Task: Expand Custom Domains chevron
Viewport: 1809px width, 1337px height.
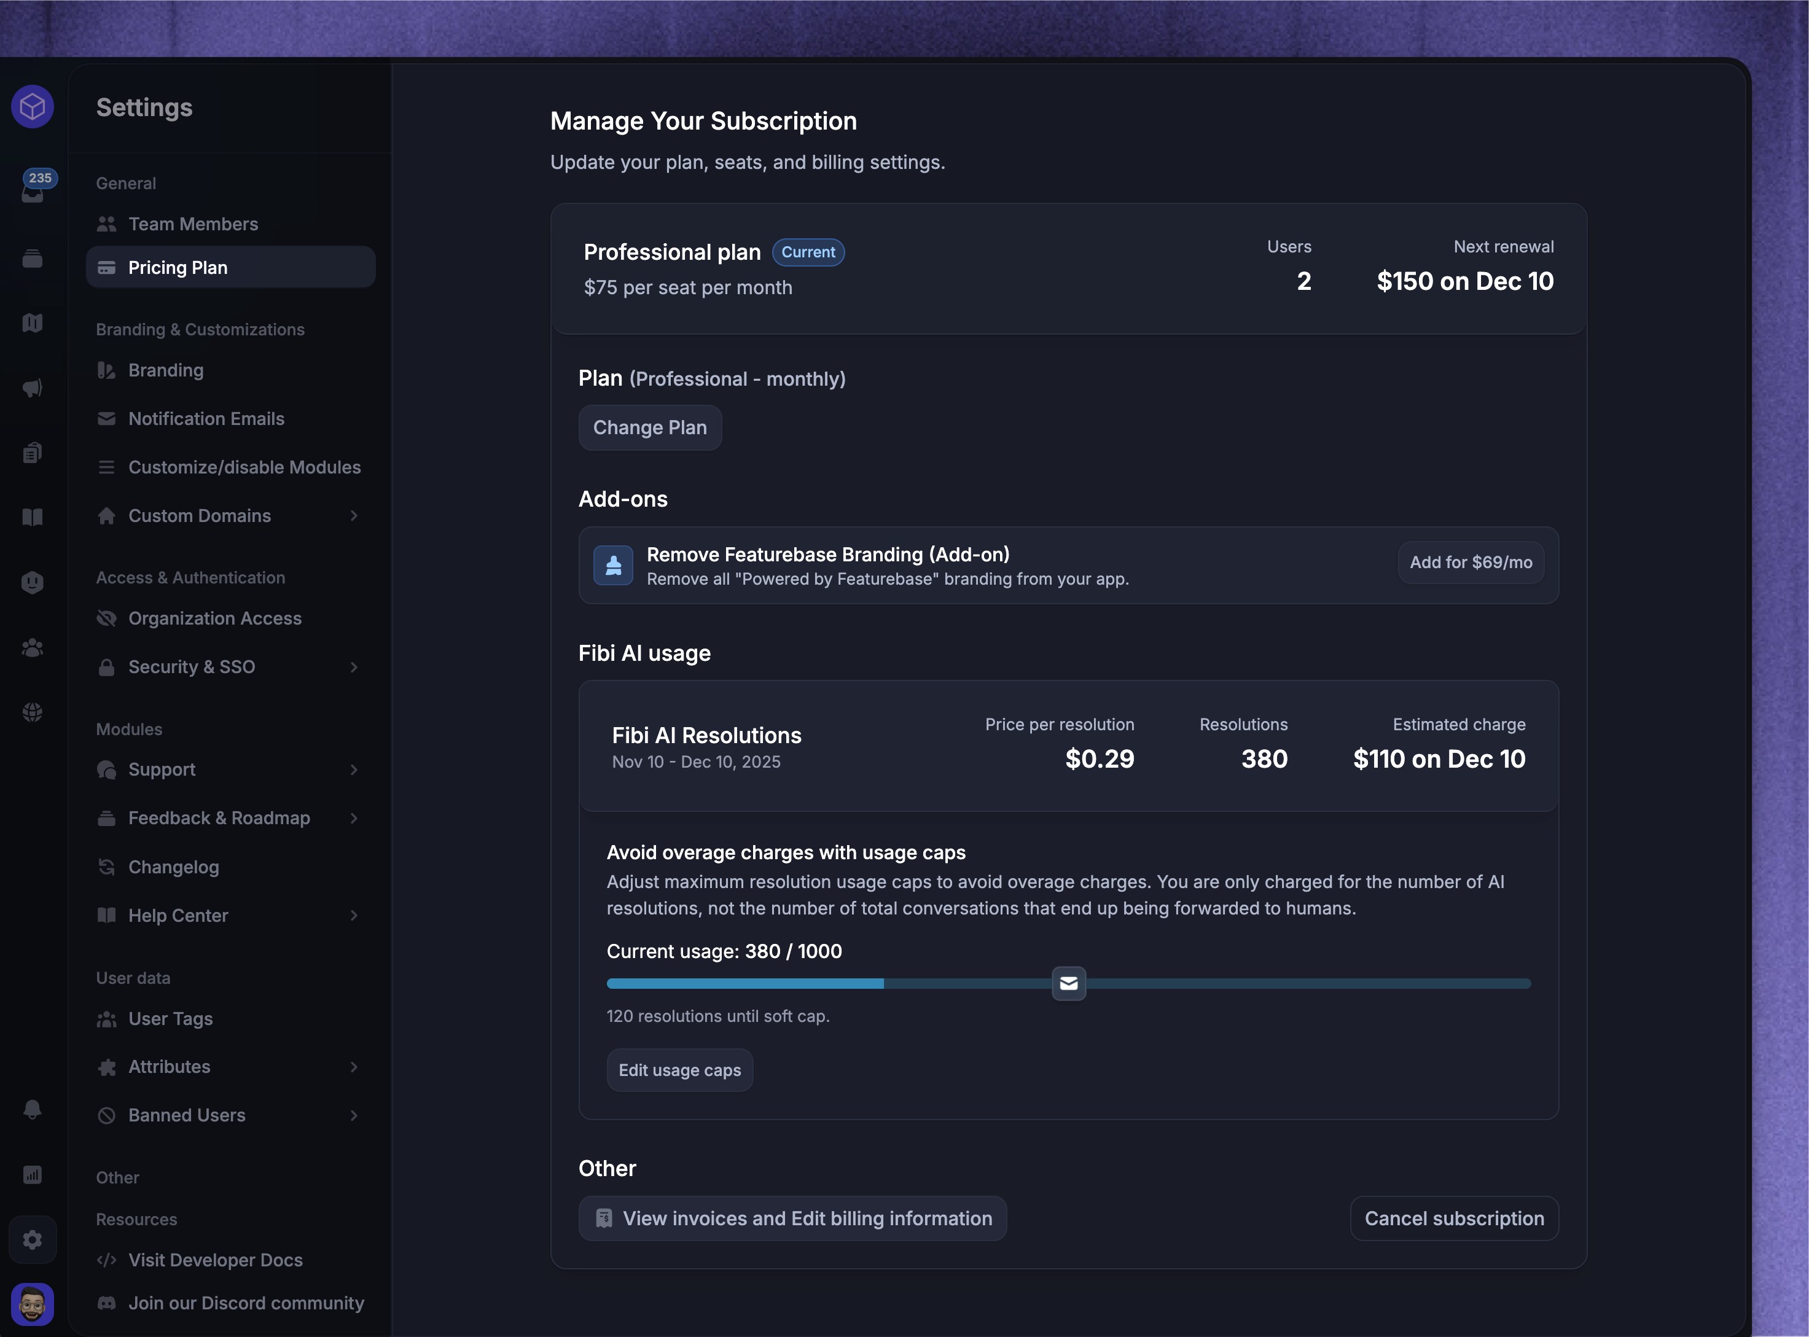Action: point(354,515)
